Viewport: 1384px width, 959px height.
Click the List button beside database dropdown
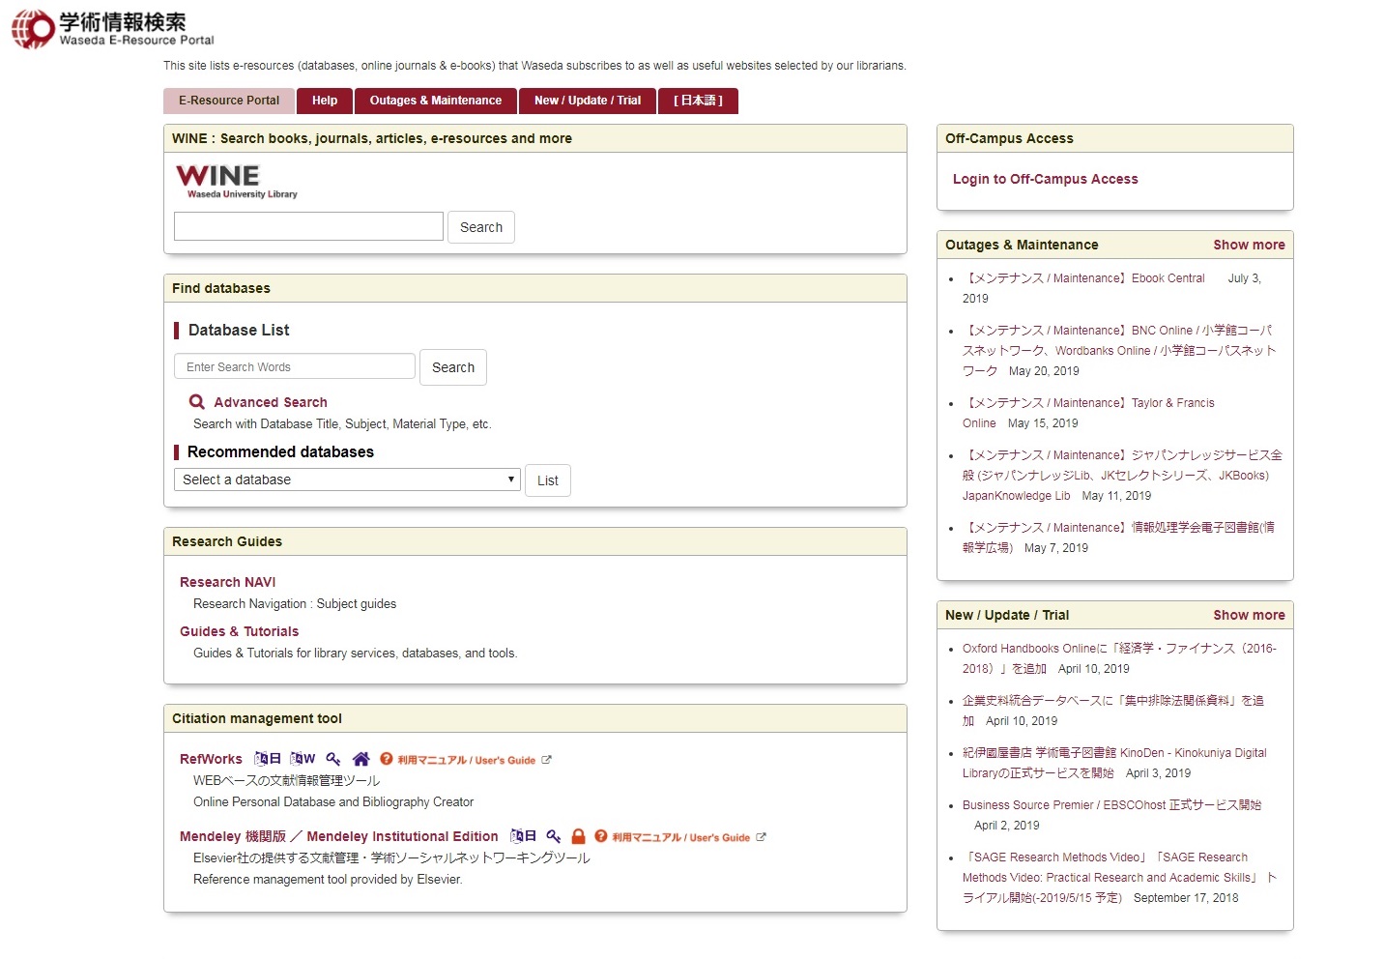548,480
